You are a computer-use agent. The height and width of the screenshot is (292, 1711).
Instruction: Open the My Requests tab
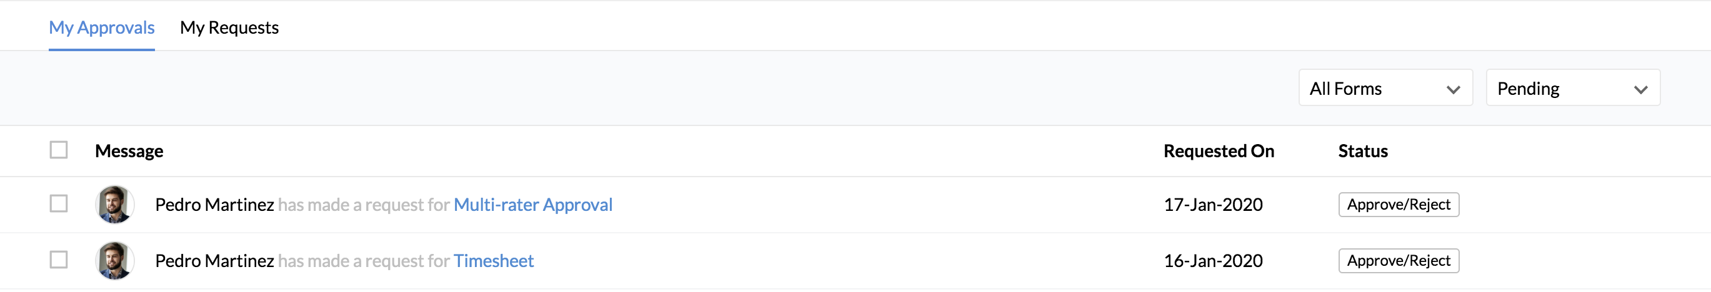(229, 28)
